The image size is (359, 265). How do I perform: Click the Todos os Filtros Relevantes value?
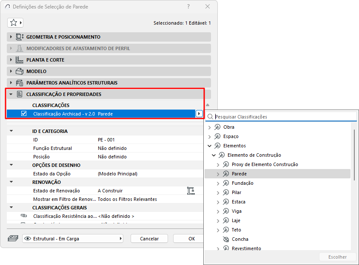(x=127, y=199)
